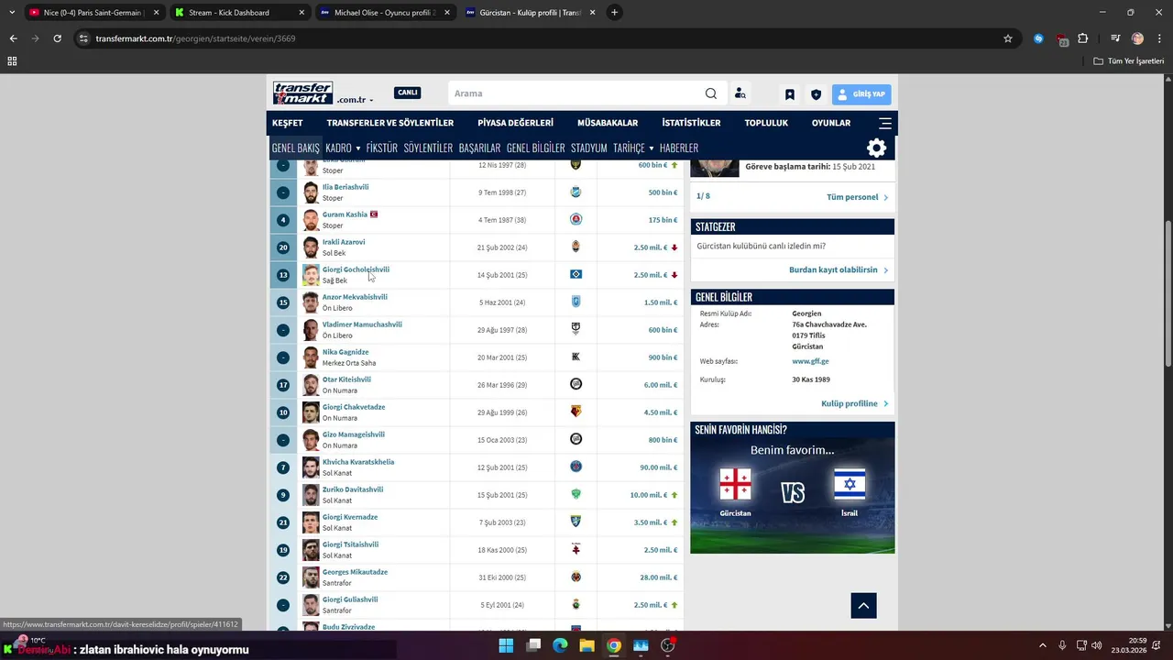Switch to Michael Olise browser tab
This screenshot has width=1173, height=660.
[x=385, y=13]
